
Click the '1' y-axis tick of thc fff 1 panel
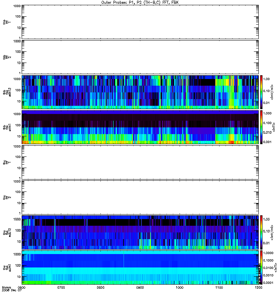point(20,178)
